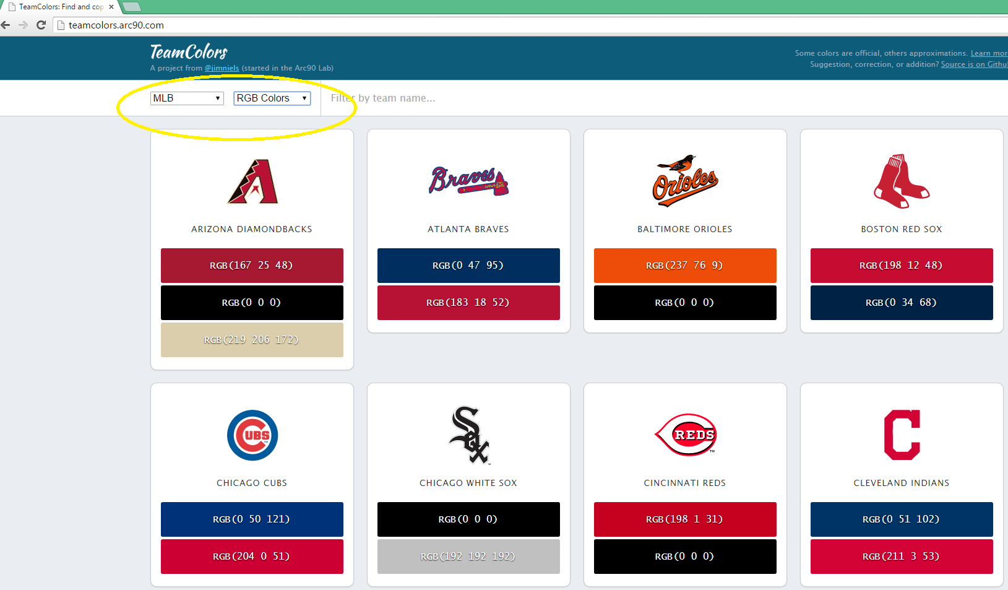Click the browser forward arrow
Screen dimensions: 1008x590
24,25
